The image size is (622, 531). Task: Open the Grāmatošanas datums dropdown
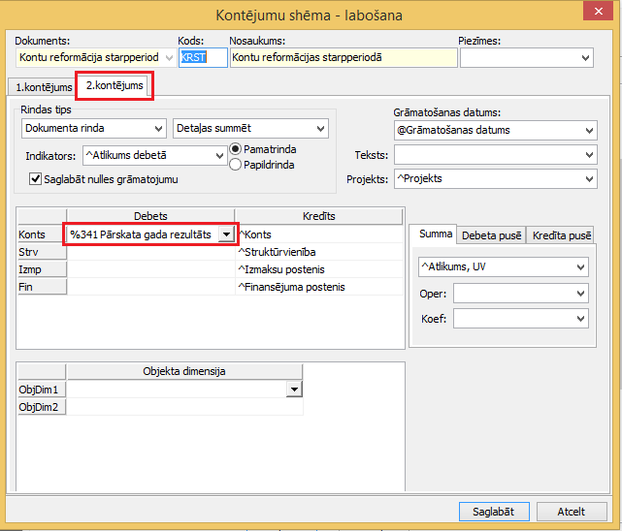click(590, 130)
